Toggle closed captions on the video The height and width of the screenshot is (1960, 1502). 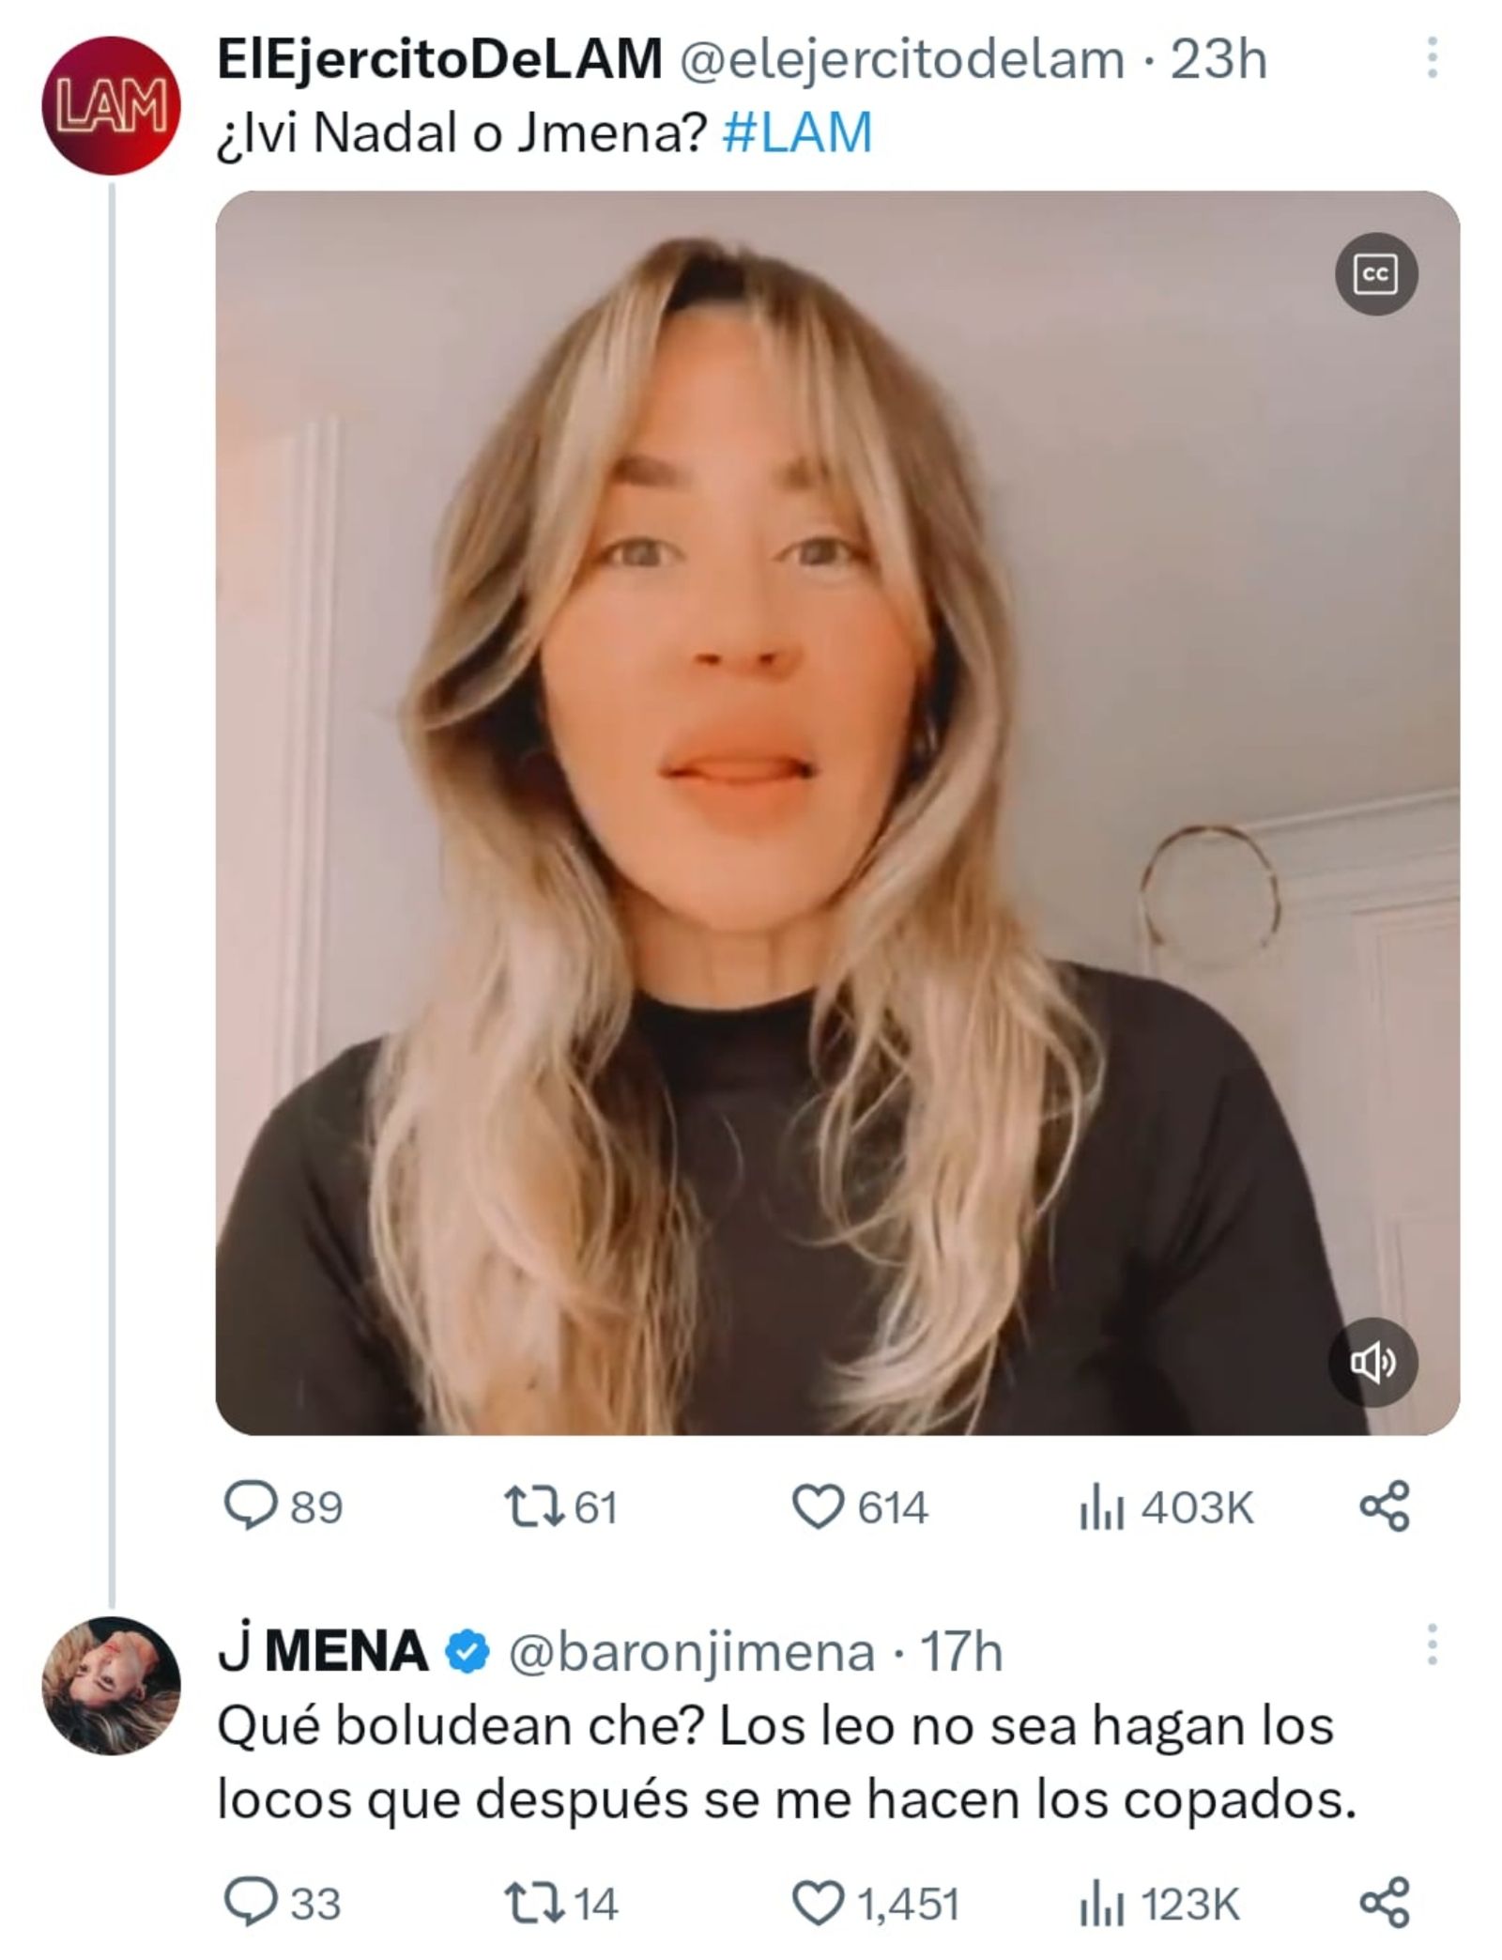(1375, 274)
